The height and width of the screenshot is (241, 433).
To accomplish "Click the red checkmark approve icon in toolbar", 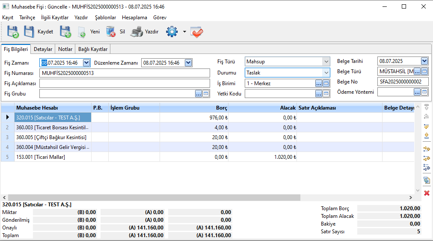I will [x=196, y=32].
